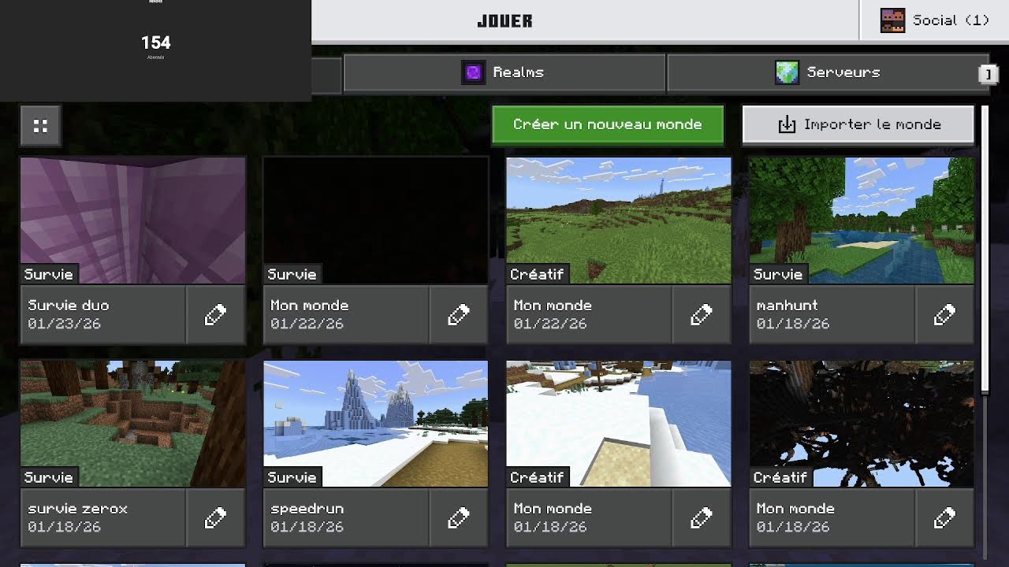Select Mon monde under snowy sand thumbnail

coord(590,518)
